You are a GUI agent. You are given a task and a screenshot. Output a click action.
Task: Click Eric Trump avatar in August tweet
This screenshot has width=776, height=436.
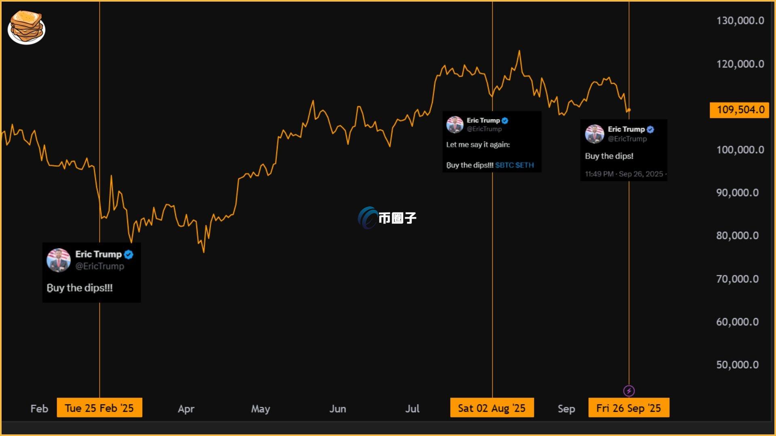455,124
